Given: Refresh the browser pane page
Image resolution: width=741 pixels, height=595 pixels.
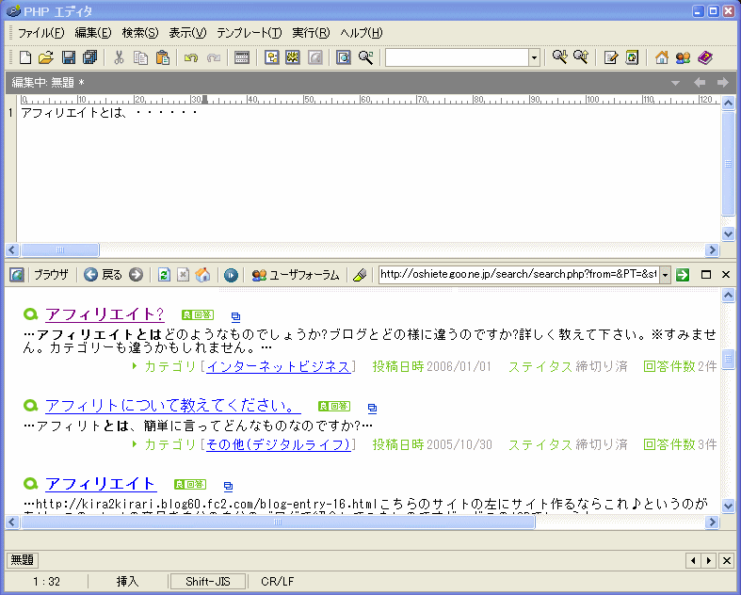Looking at the screenshot, I should [164, 275].
